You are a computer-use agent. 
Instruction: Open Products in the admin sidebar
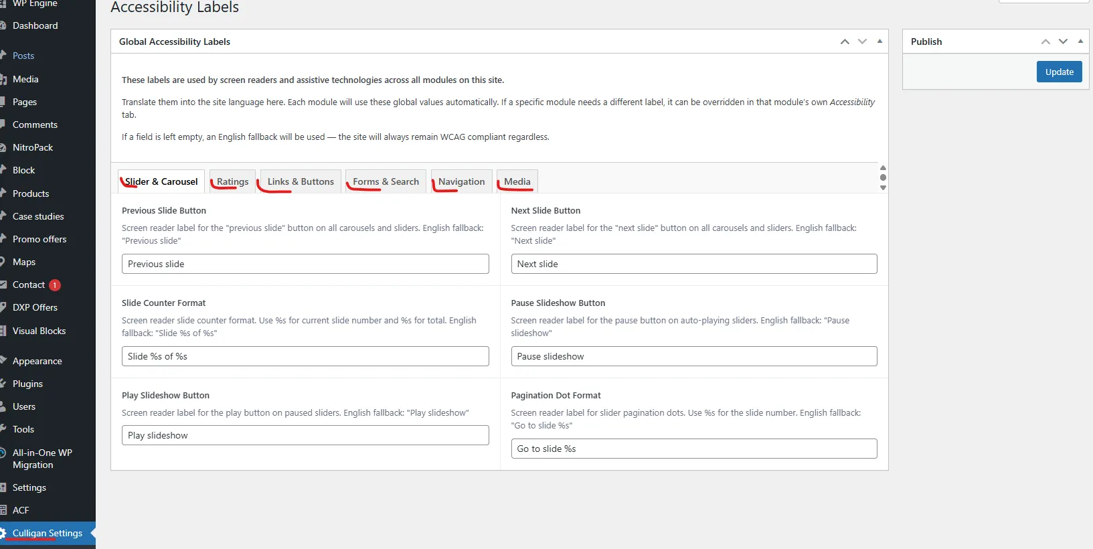tap(31, 193)
